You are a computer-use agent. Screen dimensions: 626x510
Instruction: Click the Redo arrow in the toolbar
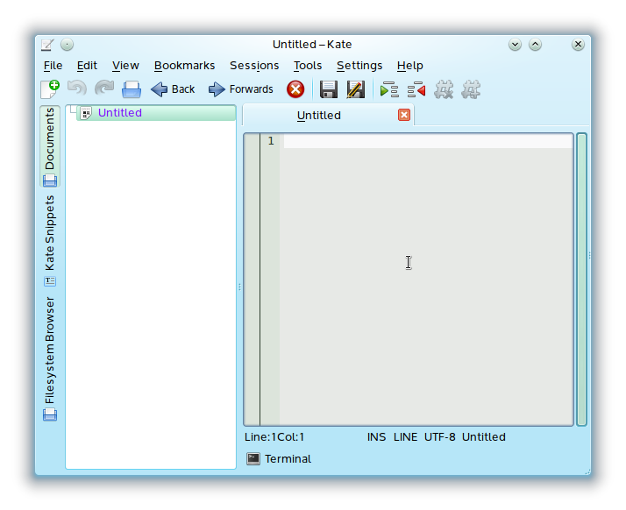coord(104,89)
